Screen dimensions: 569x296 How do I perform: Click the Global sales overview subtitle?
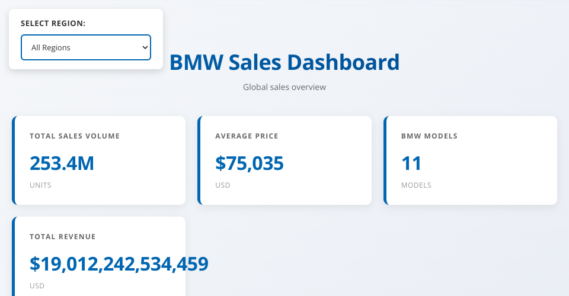tap(284, 87)
